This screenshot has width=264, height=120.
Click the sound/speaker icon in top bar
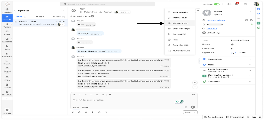pos(229,4)
